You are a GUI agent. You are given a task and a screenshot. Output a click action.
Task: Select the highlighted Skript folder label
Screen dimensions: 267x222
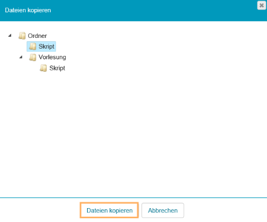tap(46, 46)
